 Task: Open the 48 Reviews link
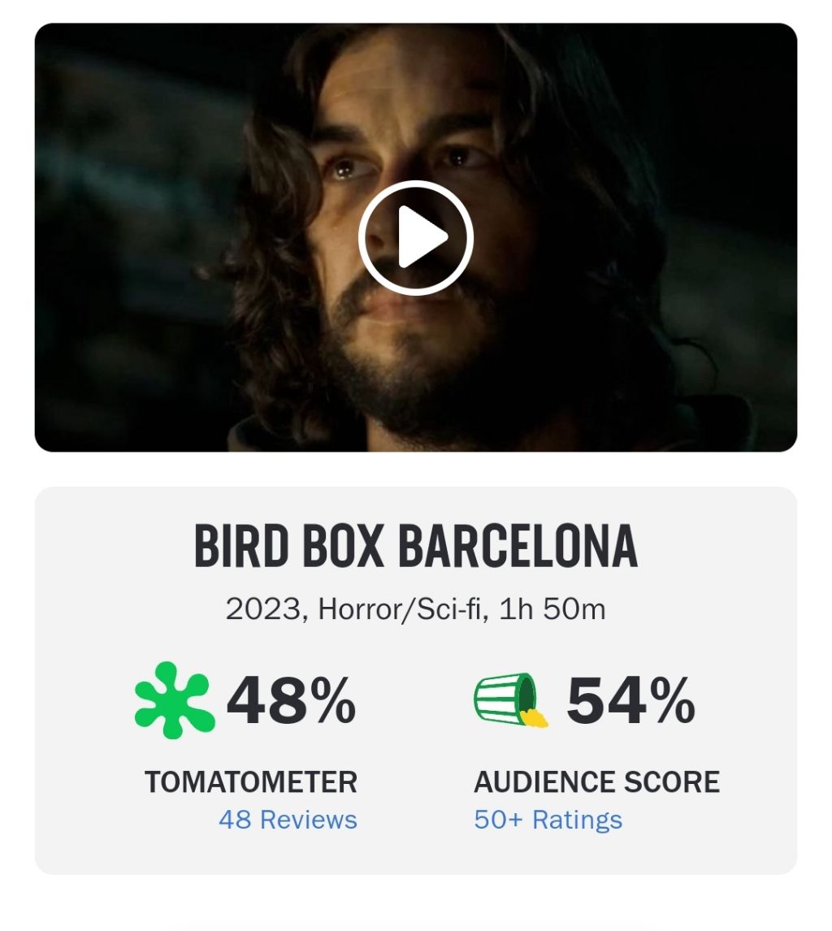click(x=288, y=819)
